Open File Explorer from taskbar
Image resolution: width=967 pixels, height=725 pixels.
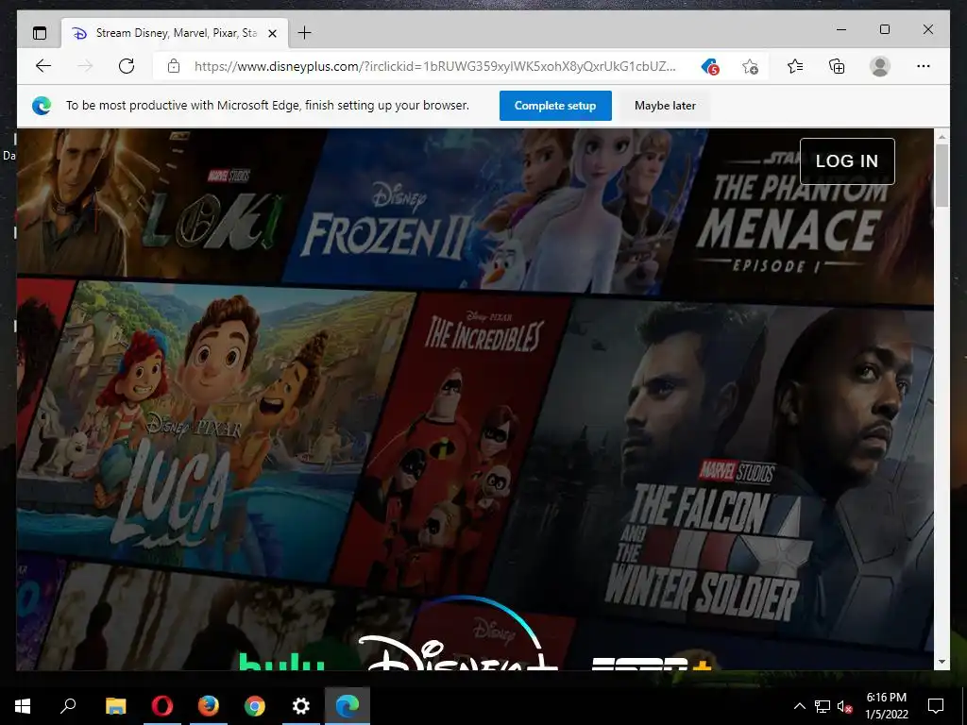(115, 705)
